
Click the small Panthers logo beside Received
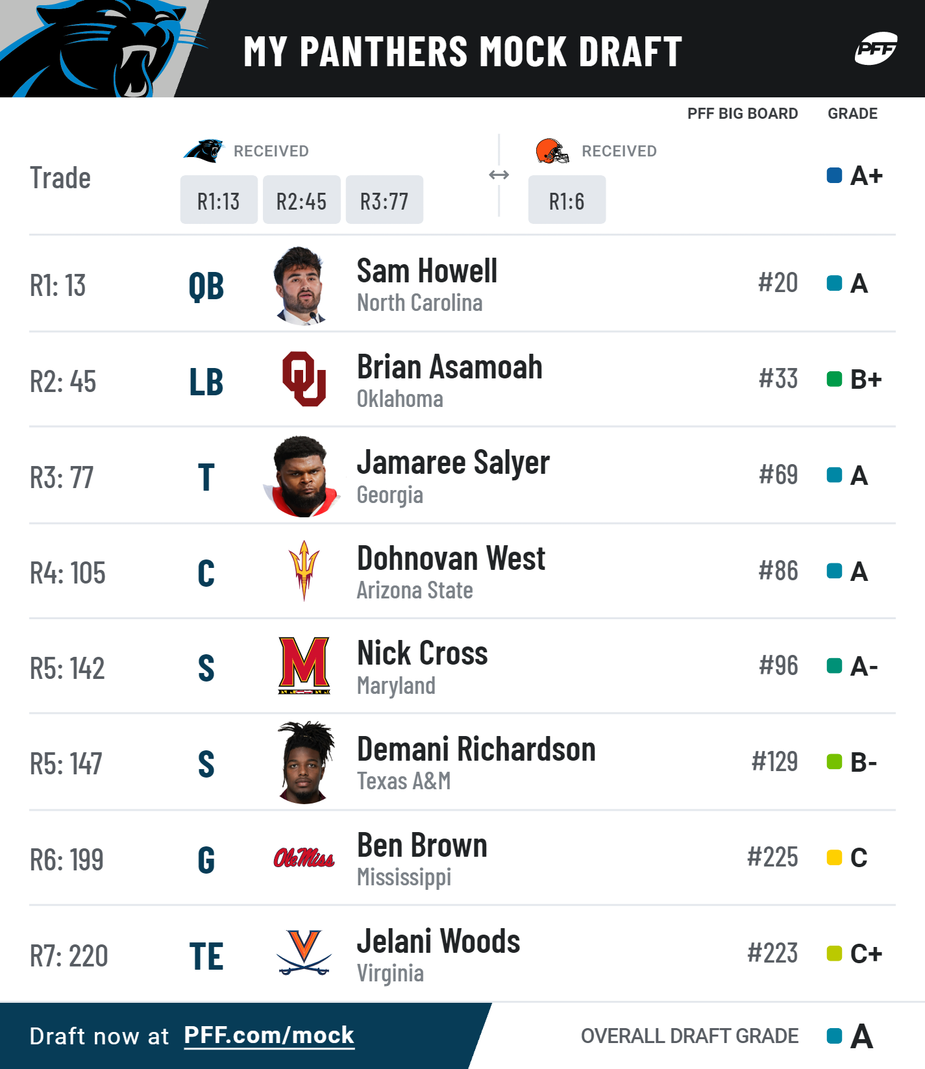[x=204, y=151]
